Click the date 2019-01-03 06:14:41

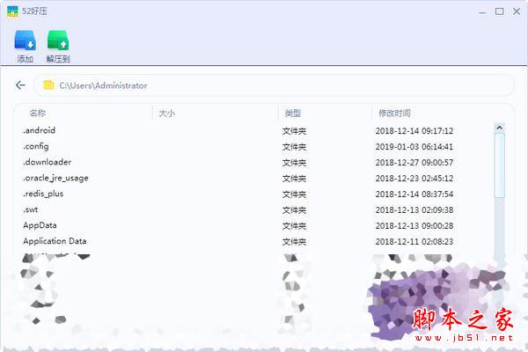click(414, 147)
